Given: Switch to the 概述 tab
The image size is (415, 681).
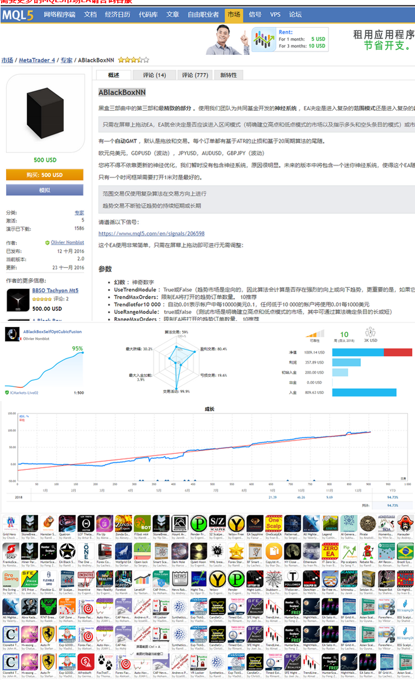Looking at the screenshot, I should coord(114,75).
